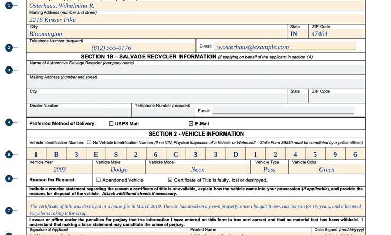Click the Dealer Number field

[x=79, y=112]
